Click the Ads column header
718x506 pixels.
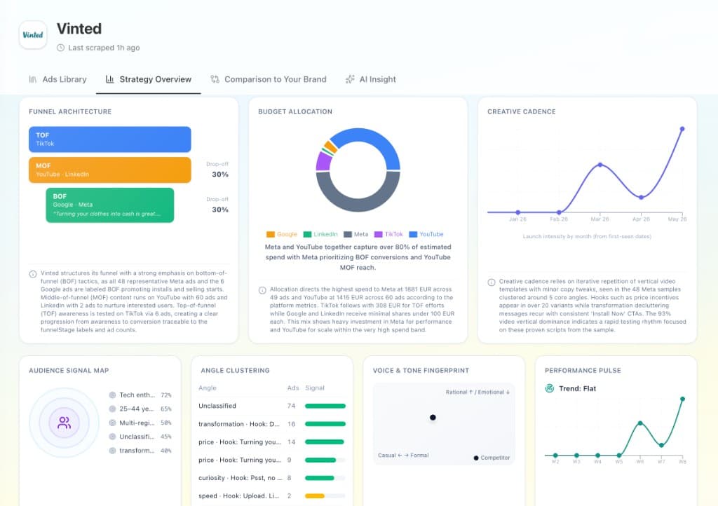(293, 388)
